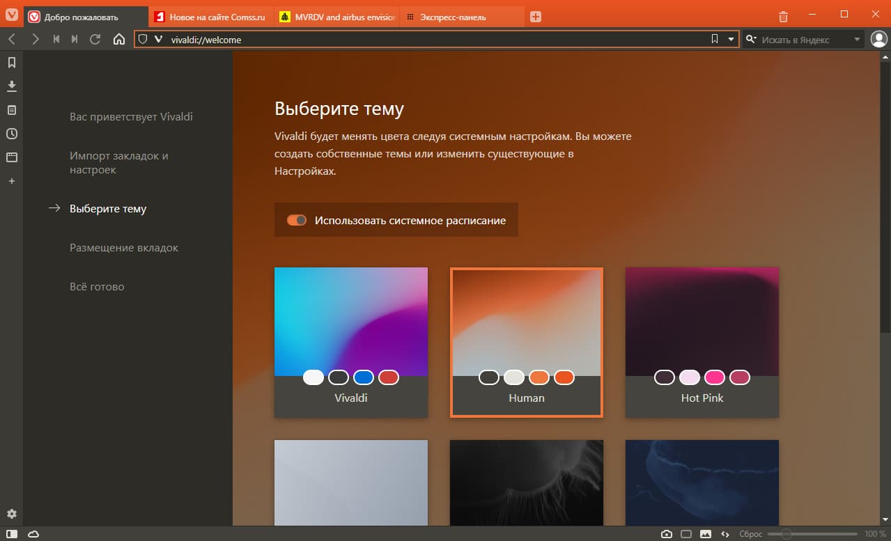The height and width of the screenshot is (541, 891).
Task: Open the History panel in sidebar
Action: [x=11, y=134]
